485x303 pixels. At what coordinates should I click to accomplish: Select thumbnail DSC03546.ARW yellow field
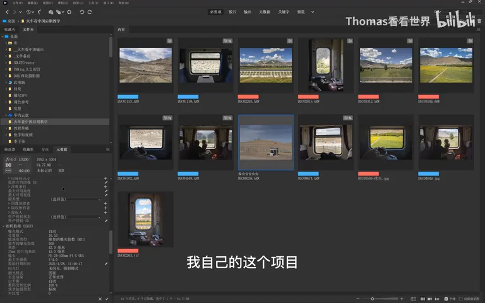coord(446,66)
